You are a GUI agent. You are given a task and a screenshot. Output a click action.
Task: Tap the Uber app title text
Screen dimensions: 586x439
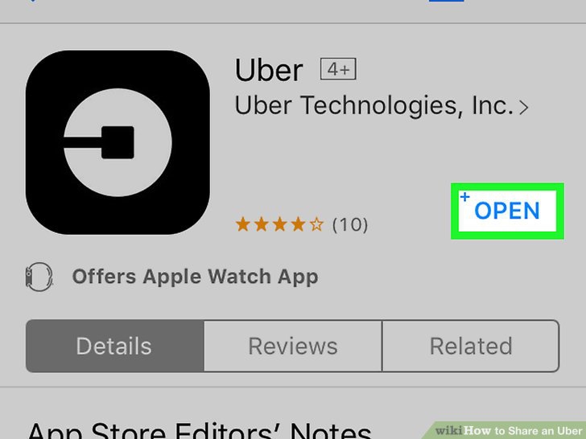tap(269, 70)
